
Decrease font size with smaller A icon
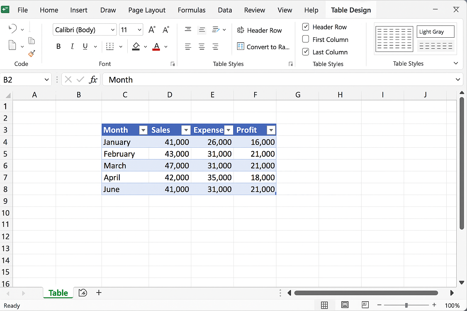(x=166, y=30)
